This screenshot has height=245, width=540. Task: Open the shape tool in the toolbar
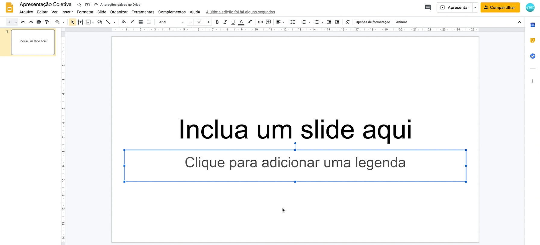click(100, 22)
